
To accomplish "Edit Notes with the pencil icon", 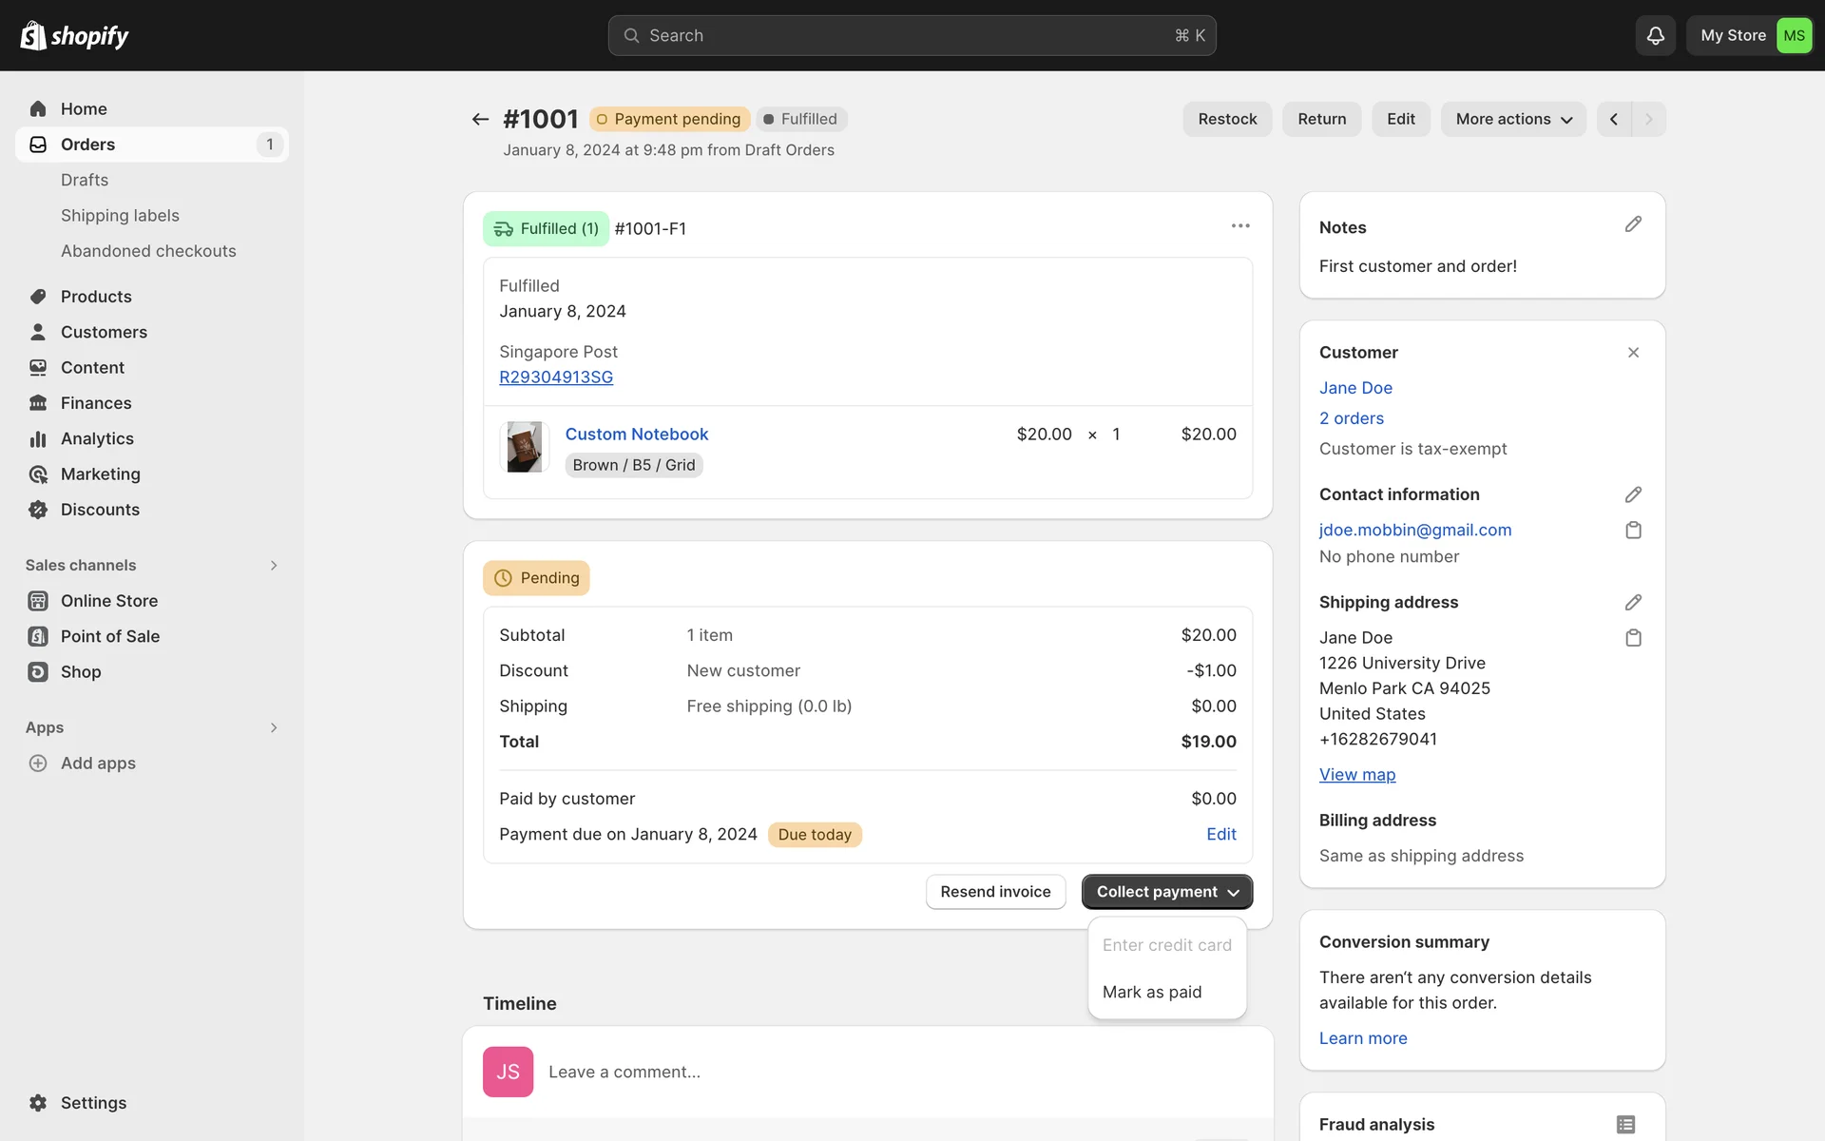I will [x=1633, y=224].
